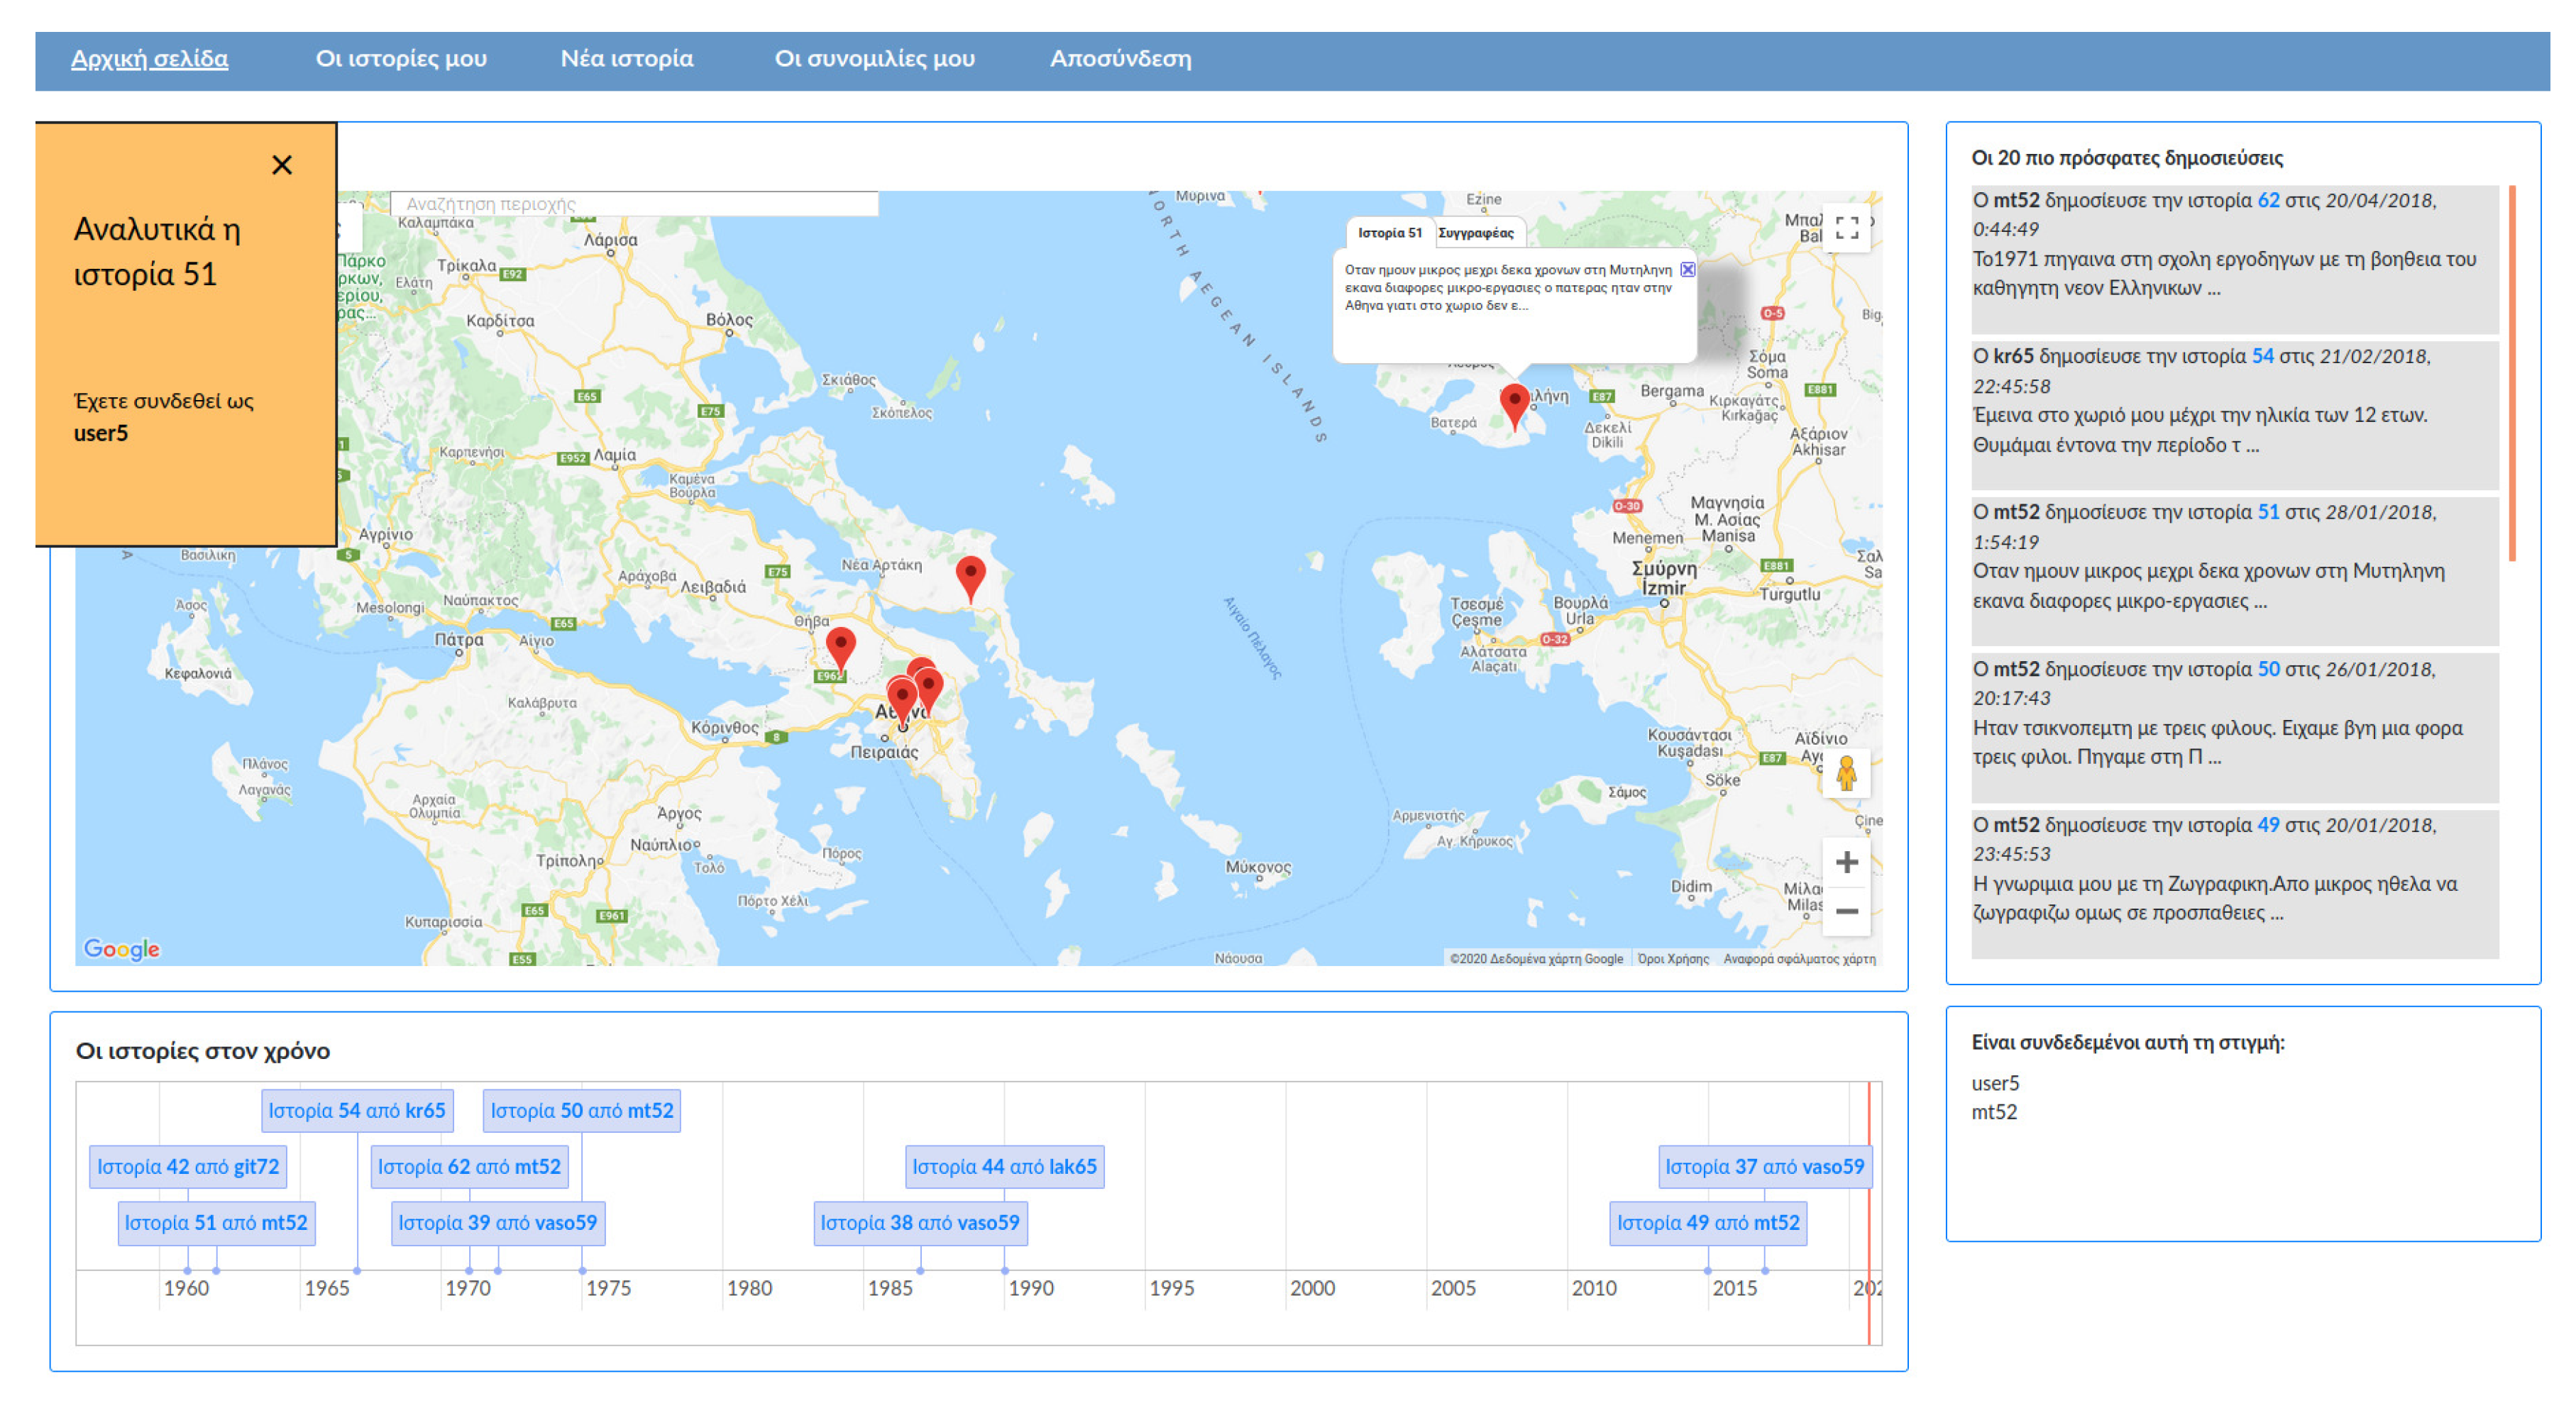Click the Street View pegman icon
This screenshot has height=1408, width=2576.
click(x=1846, y=773)
